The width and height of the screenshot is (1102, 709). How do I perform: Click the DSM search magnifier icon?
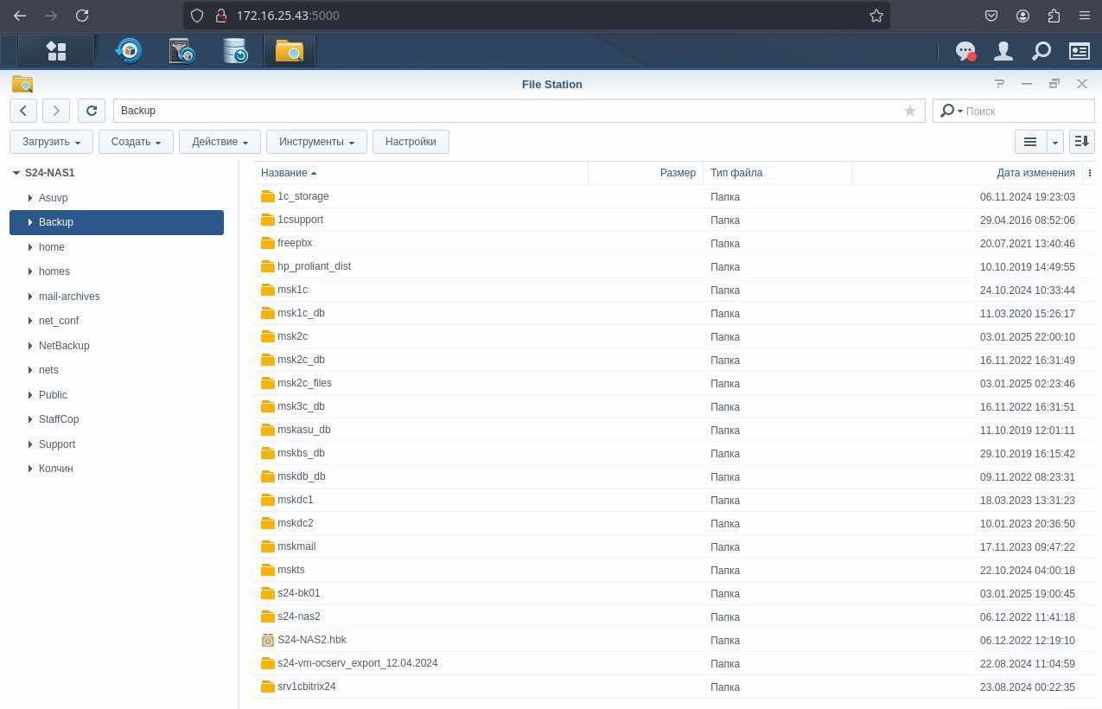pos(1041,52)
